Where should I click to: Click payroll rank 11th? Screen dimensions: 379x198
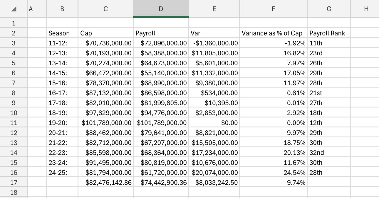329,43
